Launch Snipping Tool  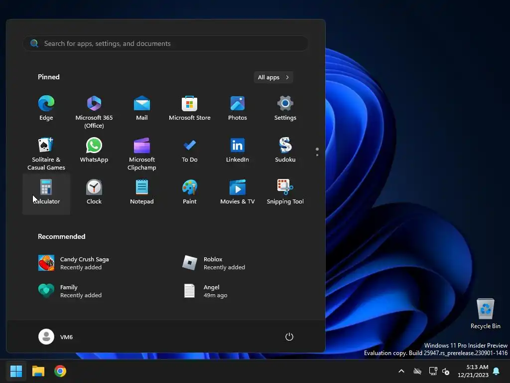(285, 192)
